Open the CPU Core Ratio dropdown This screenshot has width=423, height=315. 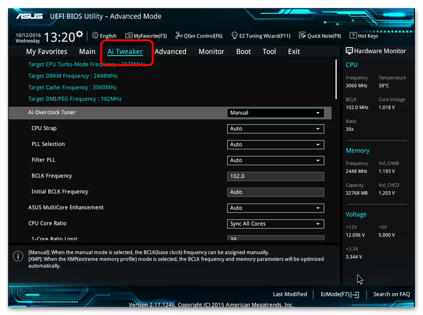point(276,224)
